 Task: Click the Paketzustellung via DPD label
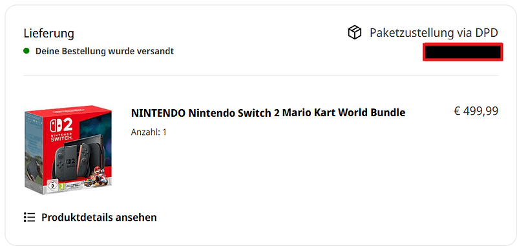pos(434,32)
